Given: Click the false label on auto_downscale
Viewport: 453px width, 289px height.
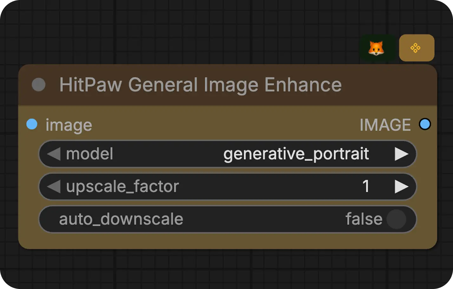Looking at the screenshot, I should pyautogui.click(x=364, y=219).
